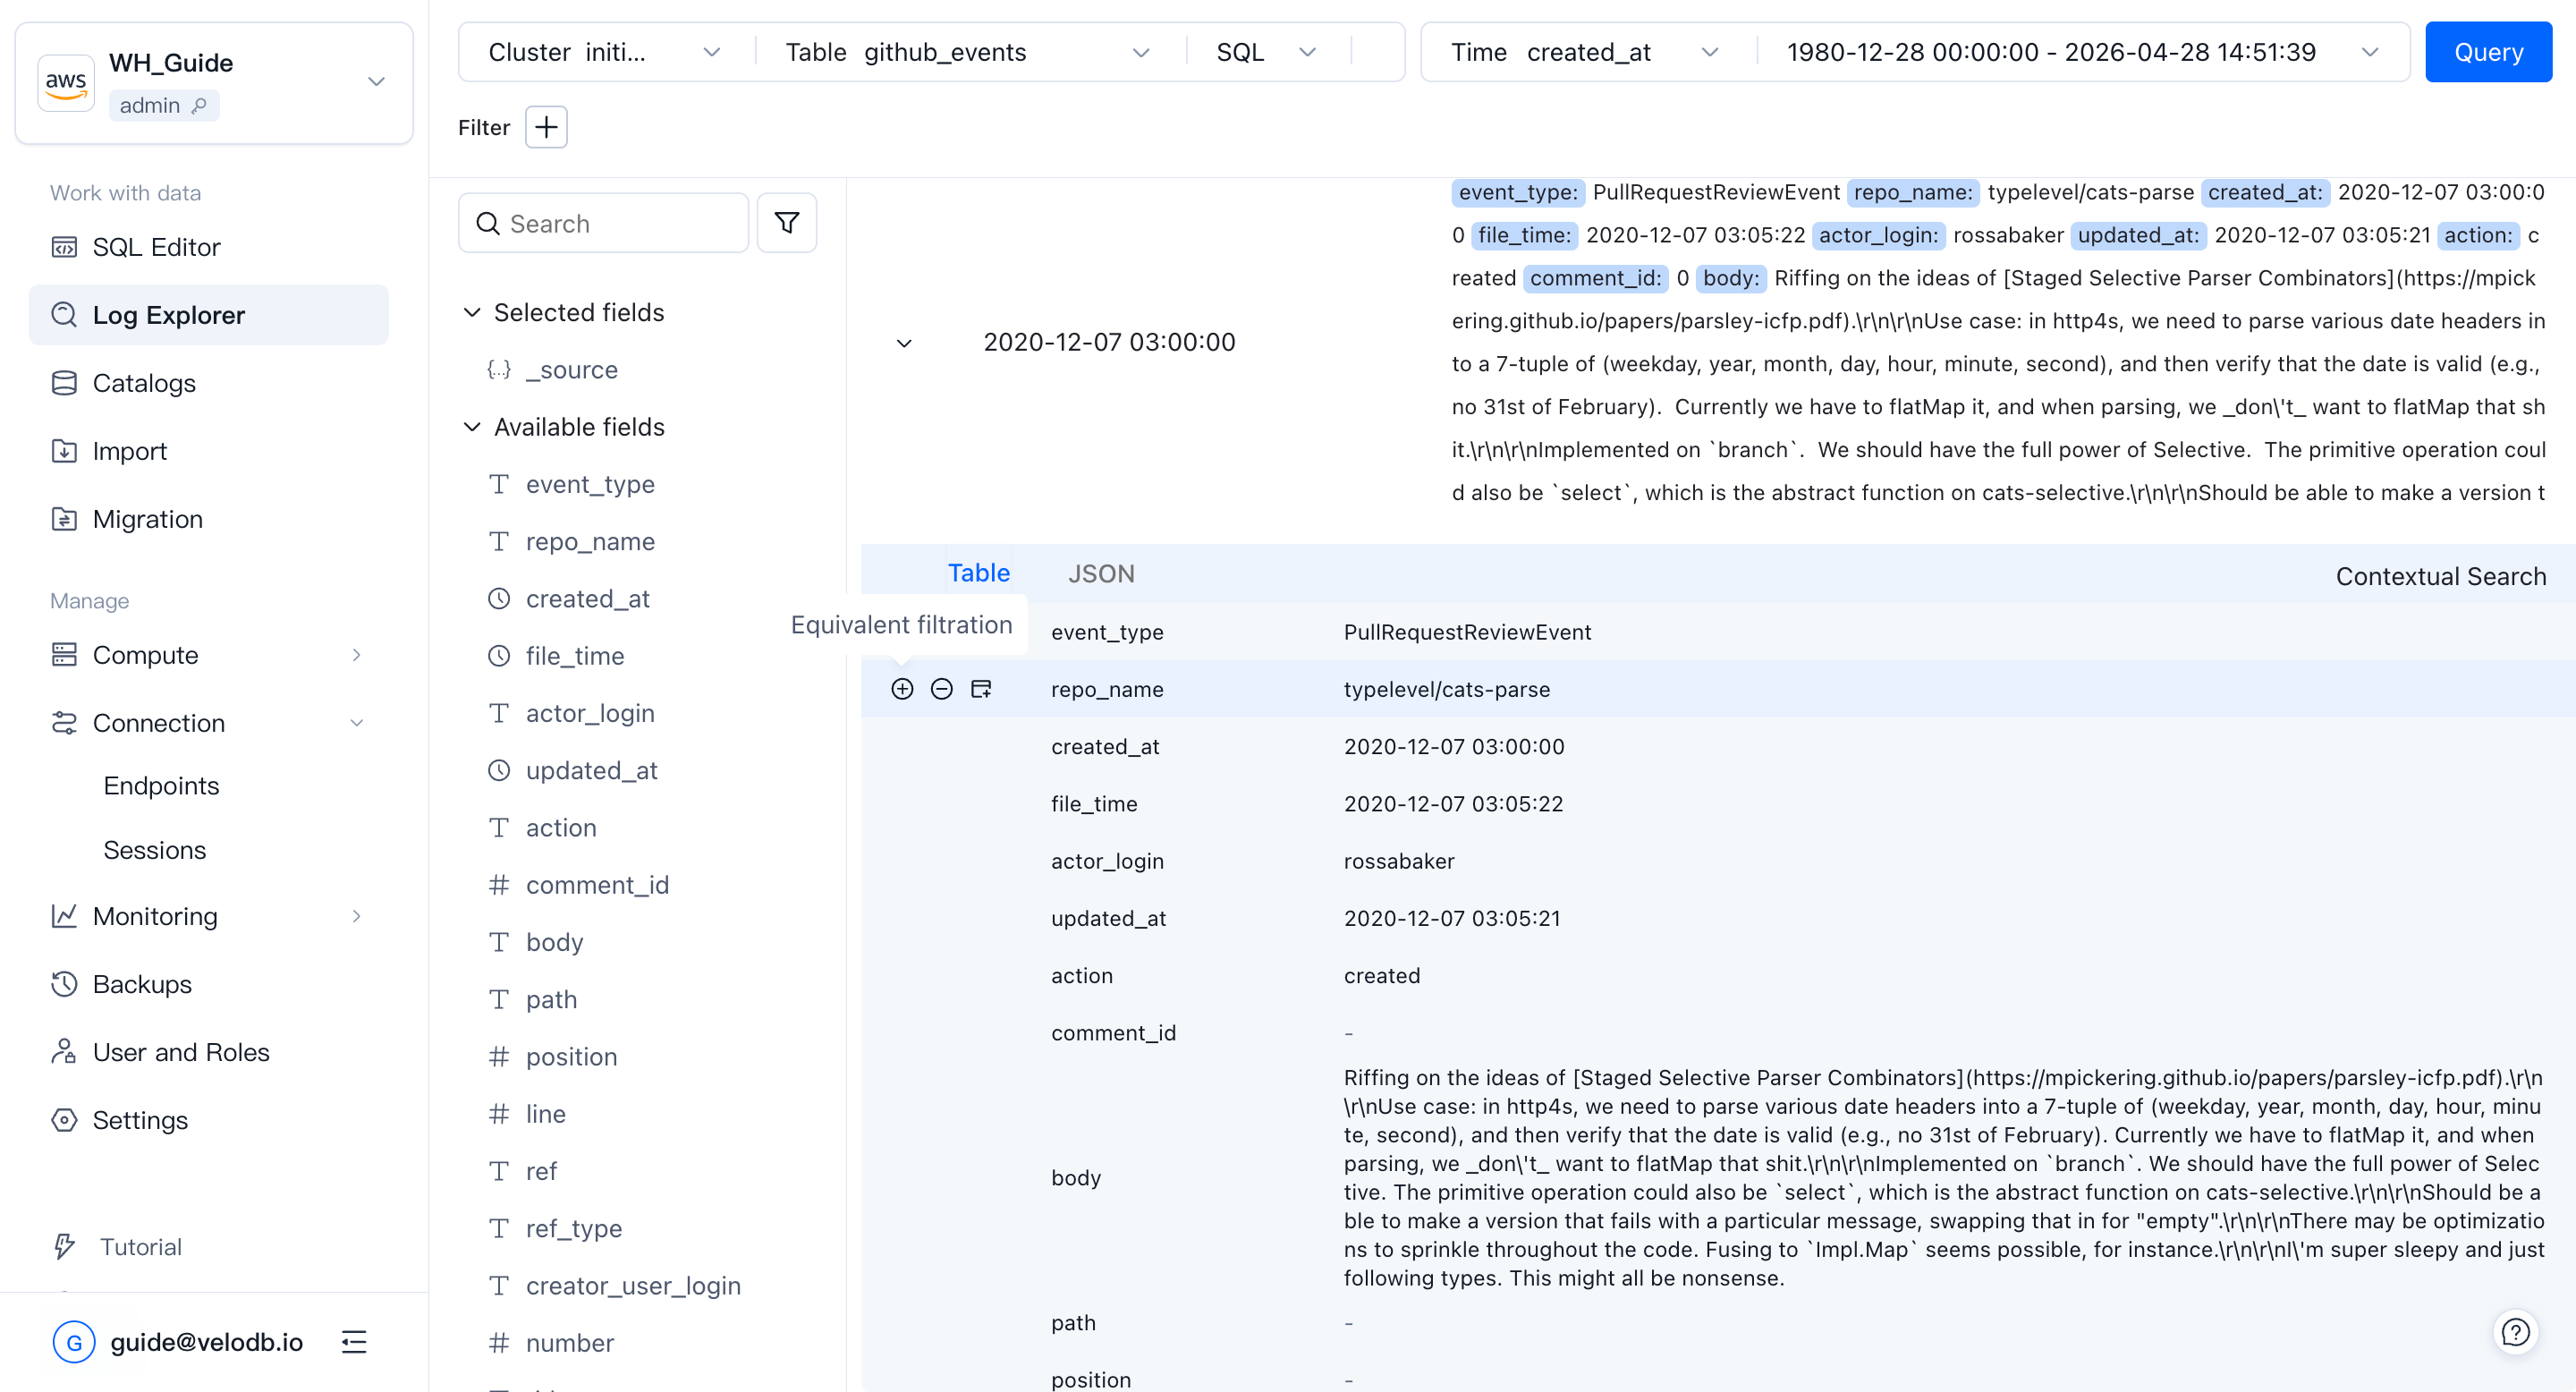Screen dimensions: 2576x1392
Task: Click the equivalent filtration plus icon
Action: pos(902,689)
